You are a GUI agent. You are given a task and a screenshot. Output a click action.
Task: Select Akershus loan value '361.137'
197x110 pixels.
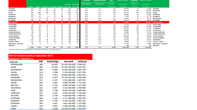click(126, 11)
